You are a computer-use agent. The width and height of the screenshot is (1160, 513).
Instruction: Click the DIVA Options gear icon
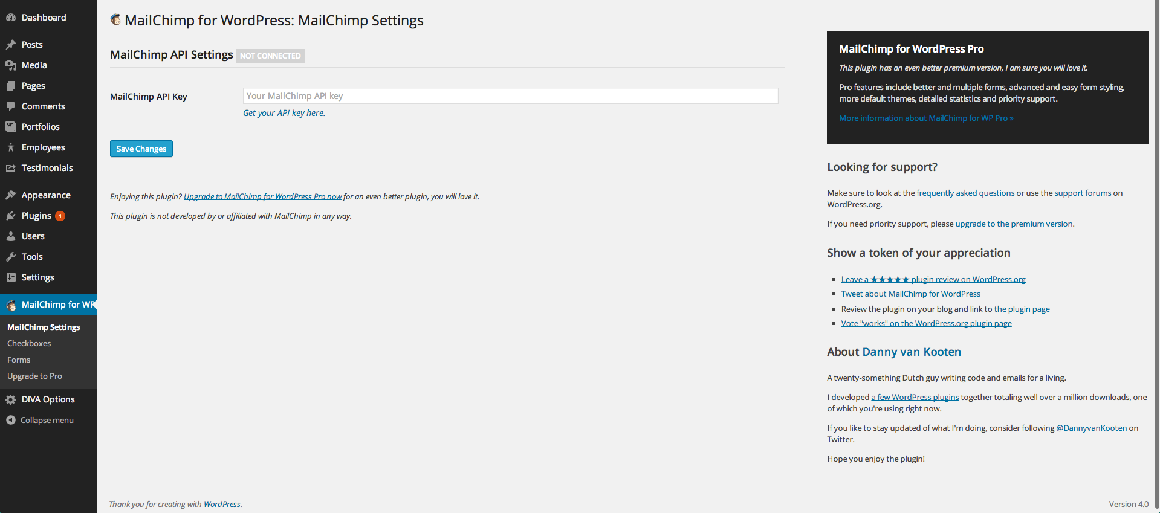click(11, 399)
